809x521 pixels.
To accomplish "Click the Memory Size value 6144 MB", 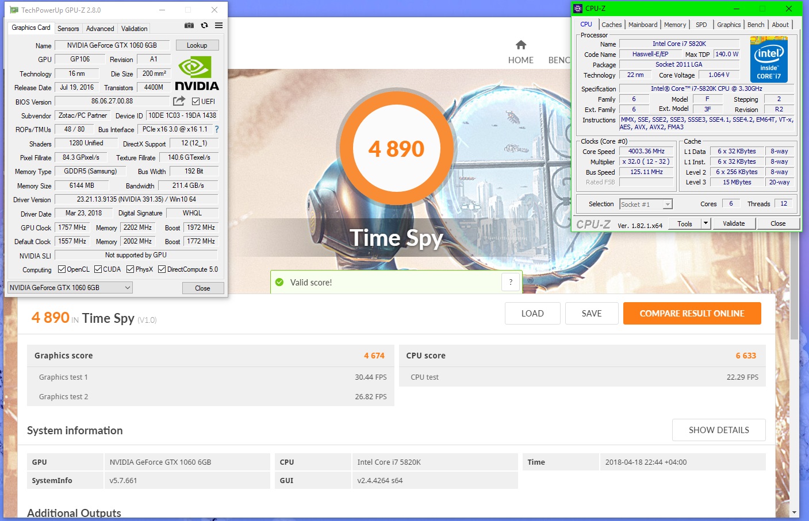I will pyautogui.click(x=82, y=186).
